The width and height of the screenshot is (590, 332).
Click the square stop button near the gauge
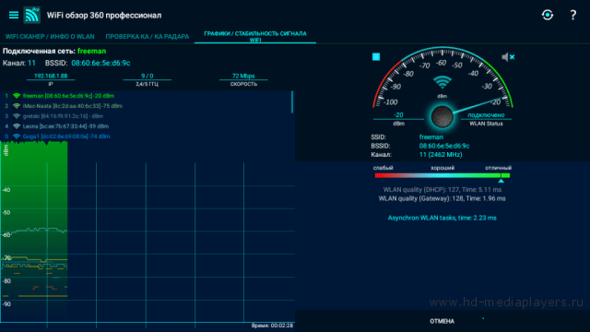(x=376, y=57)
